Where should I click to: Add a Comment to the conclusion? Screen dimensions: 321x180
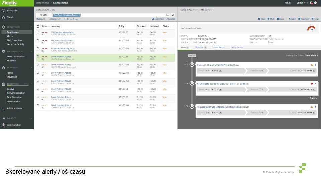pos(304,19)
